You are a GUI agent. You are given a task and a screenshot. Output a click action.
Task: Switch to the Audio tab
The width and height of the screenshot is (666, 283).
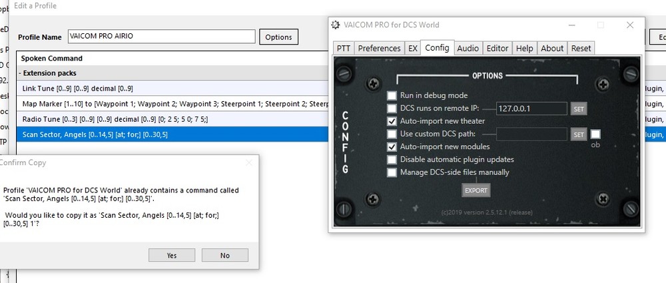pyautogui.click(x=468, y=49)
